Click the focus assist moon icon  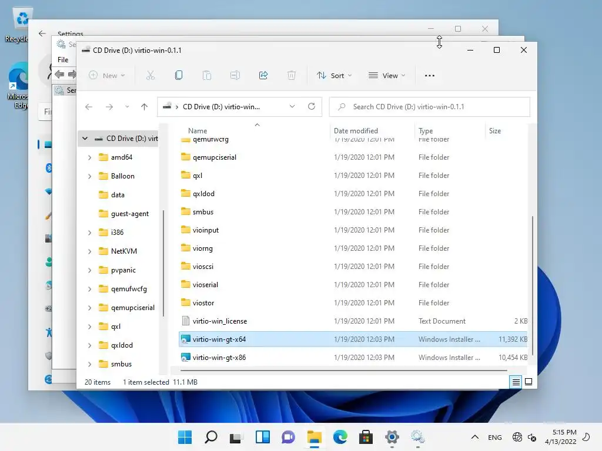(586, 437)
